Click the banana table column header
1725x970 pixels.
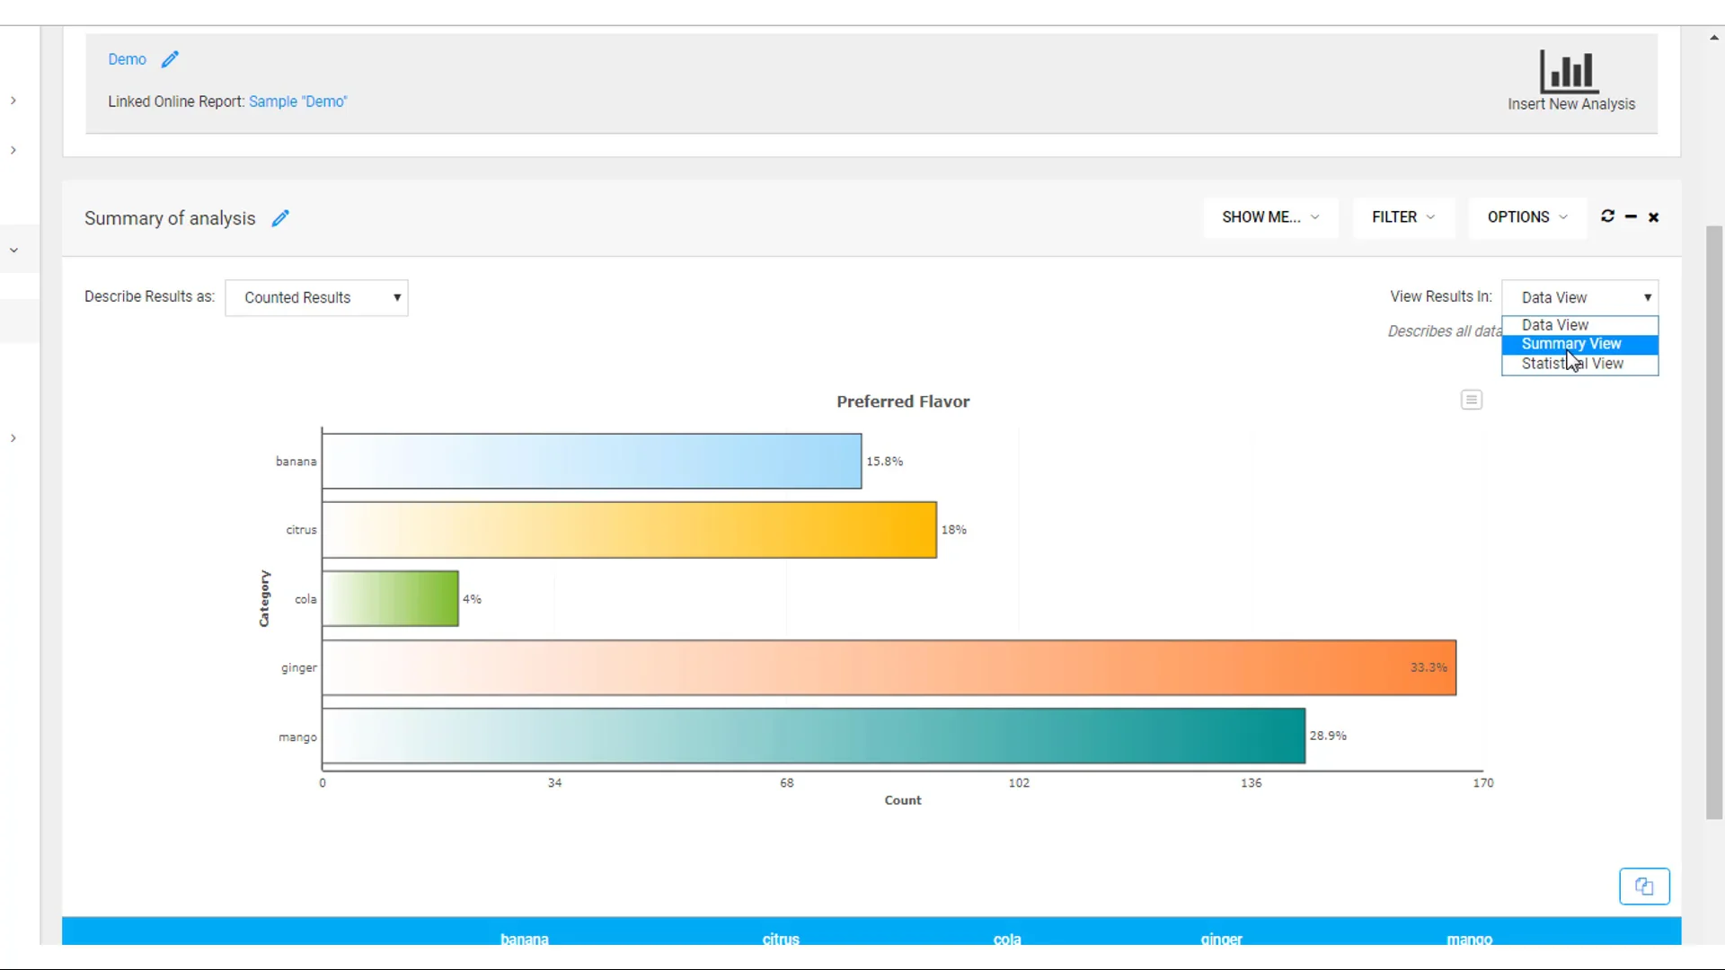pos(525,939)
